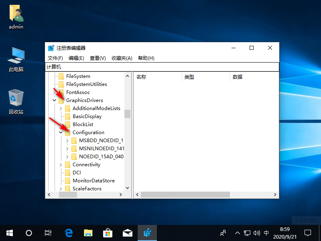
Task: Launch File Explorer from the taskbar
Action: tap(88, 233)
